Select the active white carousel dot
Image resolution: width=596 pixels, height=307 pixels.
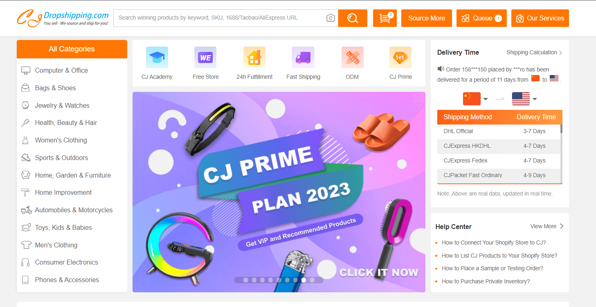click(x=304, y=280)
